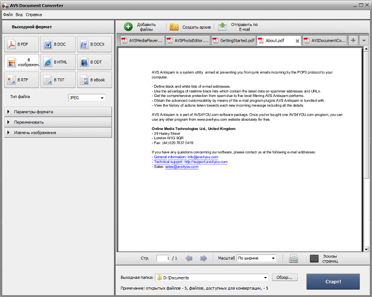The width and height of the screenshot is (372, 297).
Task: Open the Масштаб zoom dropdown
Action: pyautogui.click(x=257, y=258)
